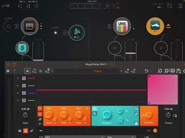Adjust the piano channel volume fader
The image size is (185, 138).
[x=38, y=60]
